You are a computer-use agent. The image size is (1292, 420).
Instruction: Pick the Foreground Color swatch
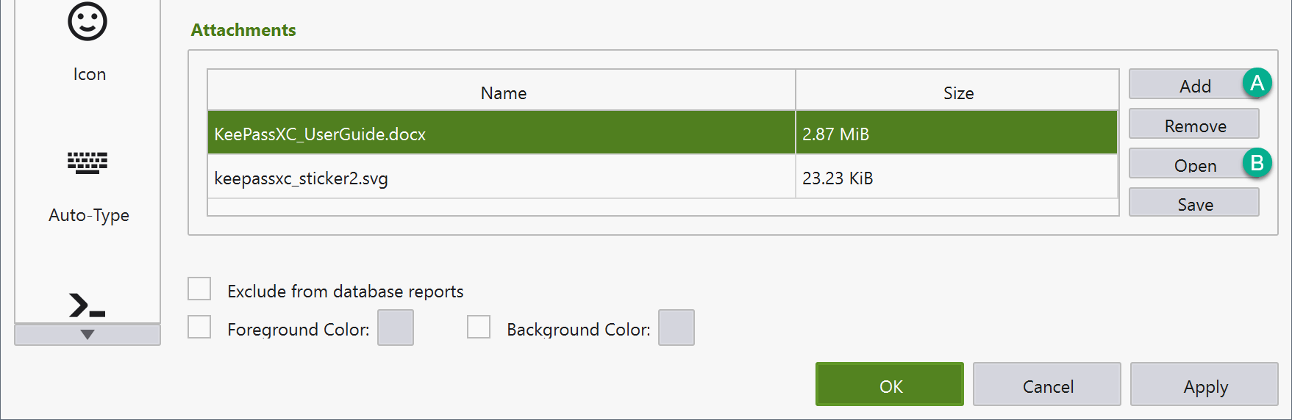[396, 327]
